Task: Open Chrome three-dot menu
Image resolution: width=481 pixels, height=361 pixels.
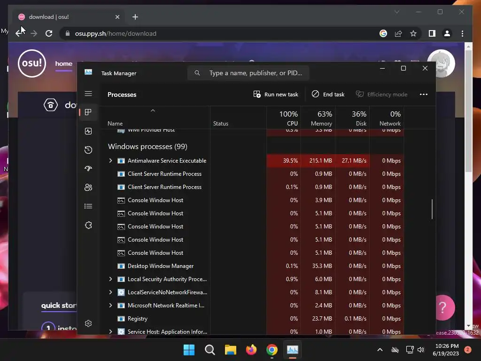Action: pyautogui.click(x=462, y=33)
